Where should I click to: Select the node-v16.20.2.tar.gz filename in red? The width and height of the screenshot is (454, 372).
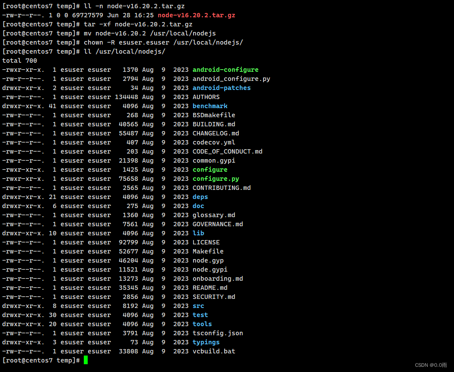click(196, 15)
